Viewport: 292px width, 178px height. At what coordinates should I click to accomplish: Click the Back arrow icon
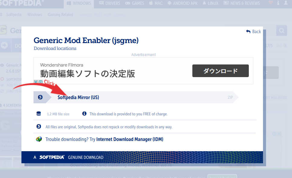point(248,32)
